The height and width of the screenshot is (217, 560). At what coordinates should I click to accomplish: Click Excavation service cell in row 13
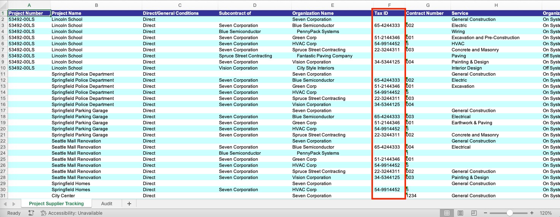pyautogui.click(x=463, y=86)
